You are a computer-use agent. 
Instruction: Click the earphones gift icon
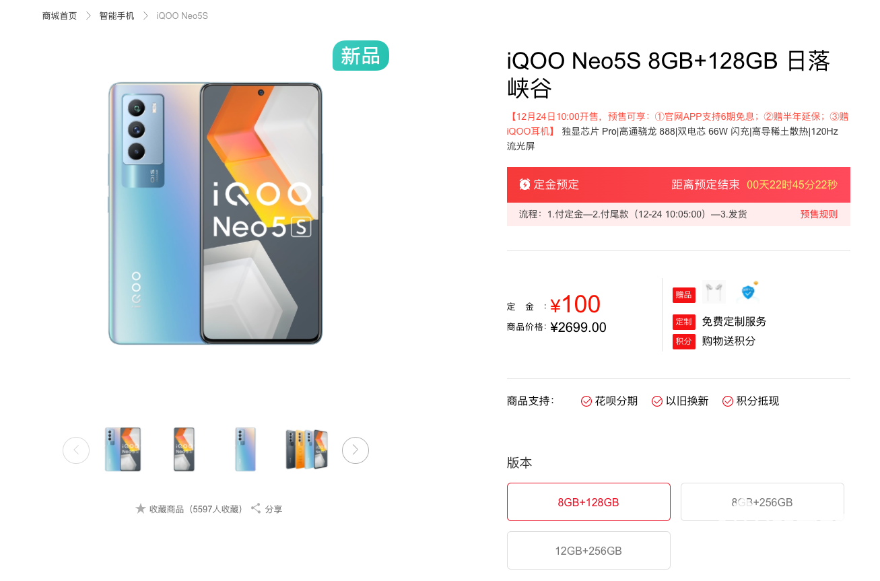pyautogui.click(x=714, y=292)
